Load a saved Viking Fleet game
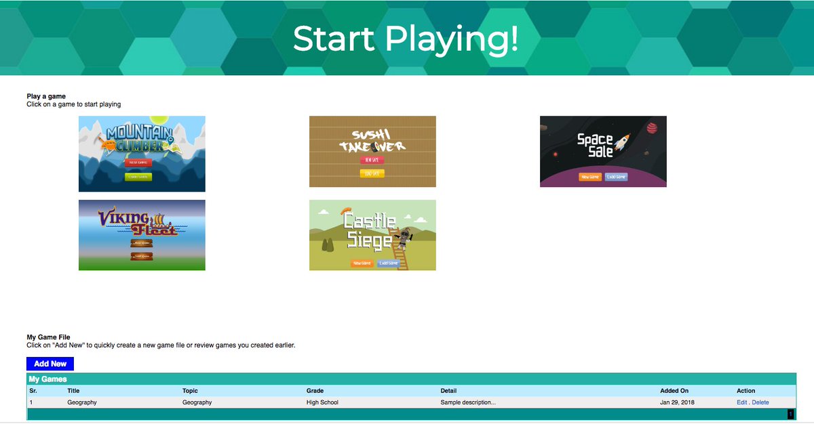Screen dimensions: 814x426 point(142,256)
